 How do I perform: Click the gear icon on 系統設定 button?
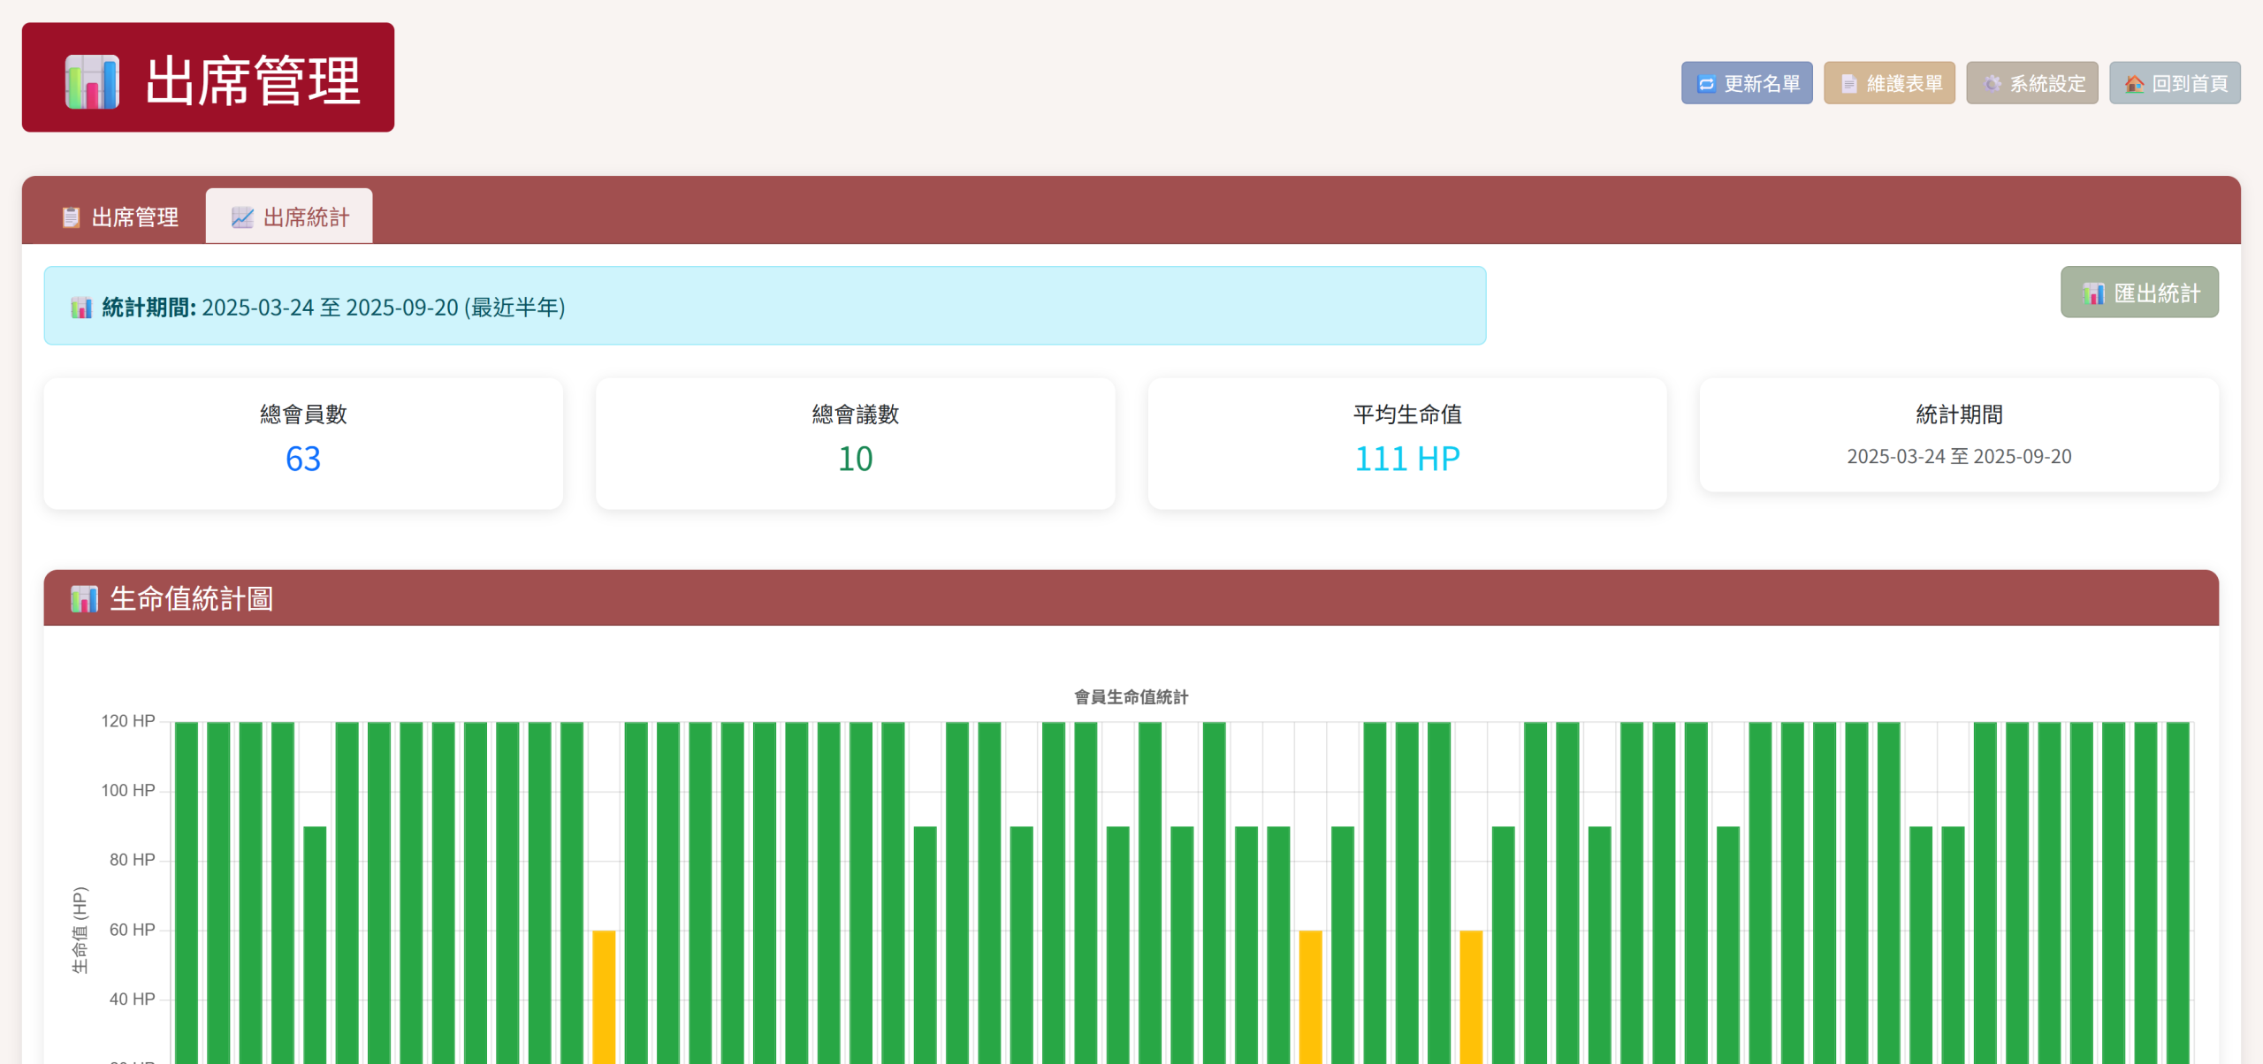[1992, 84]
